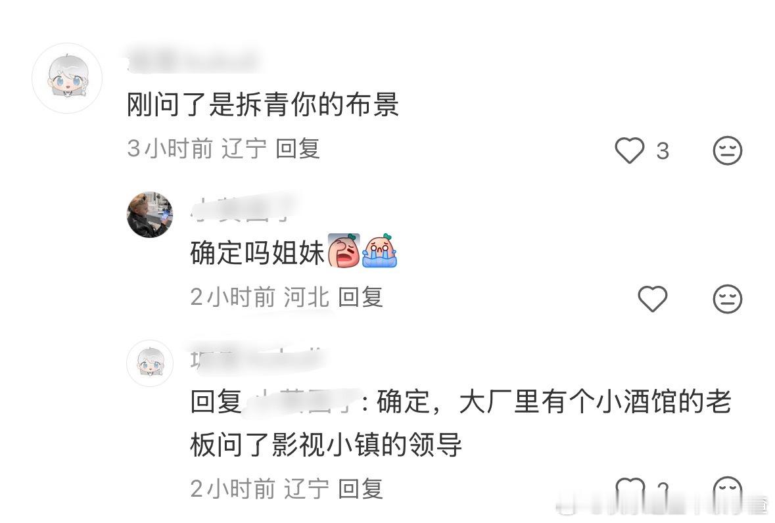
Task: Dislike the 确定吗姐妹 reply
Action: click(x=727, y=298)
